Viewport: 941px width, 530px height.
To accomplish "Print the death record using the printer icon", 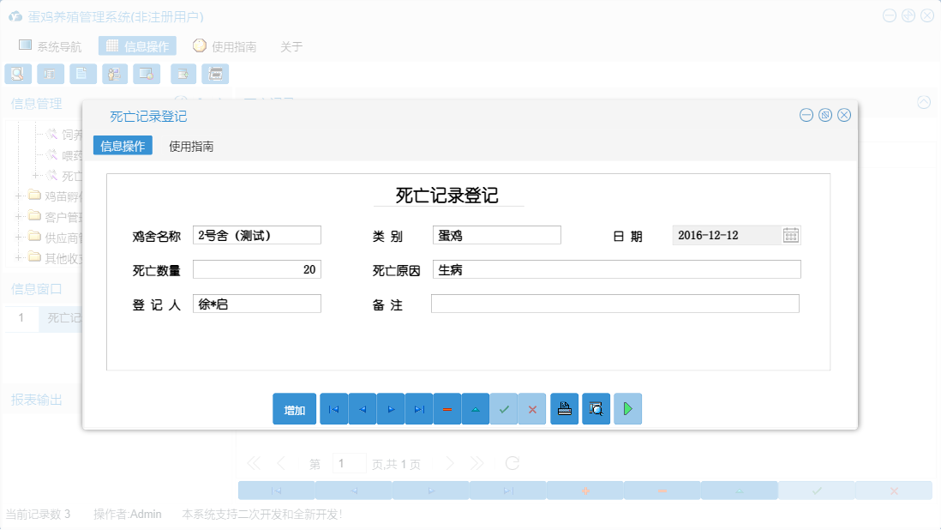I will pos(564,409).
